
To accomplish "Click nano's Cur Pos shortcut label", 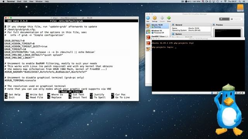I will (121, 95).
